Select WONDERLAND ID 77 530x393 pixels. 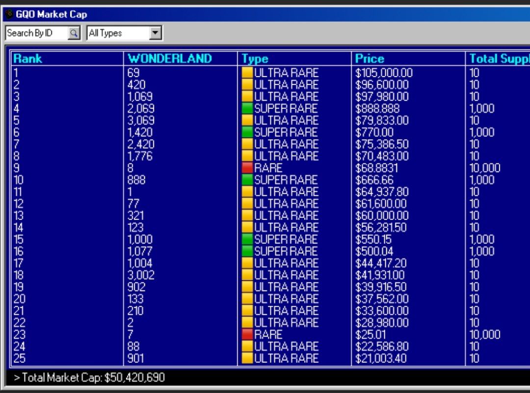pos(133,204)
